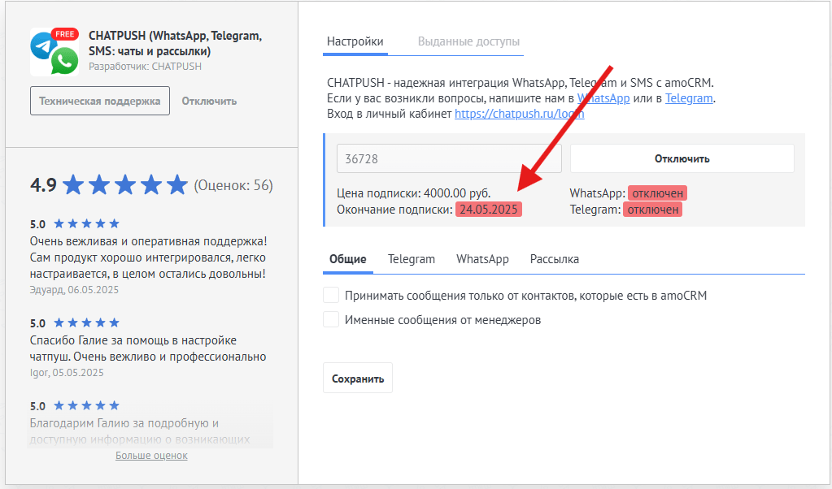Click Отключить link next to Техническая поддержка

pyautogui.click(x=209, y=102)
